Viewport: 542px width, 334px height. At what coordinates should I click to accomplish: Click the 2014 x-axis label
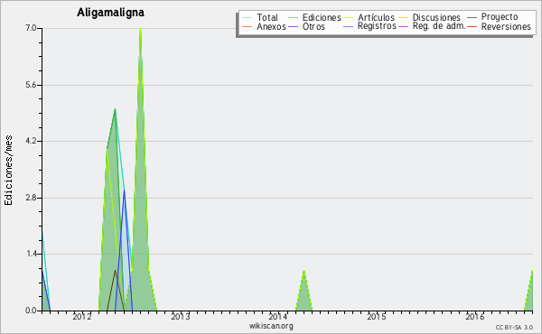(278, 316)
